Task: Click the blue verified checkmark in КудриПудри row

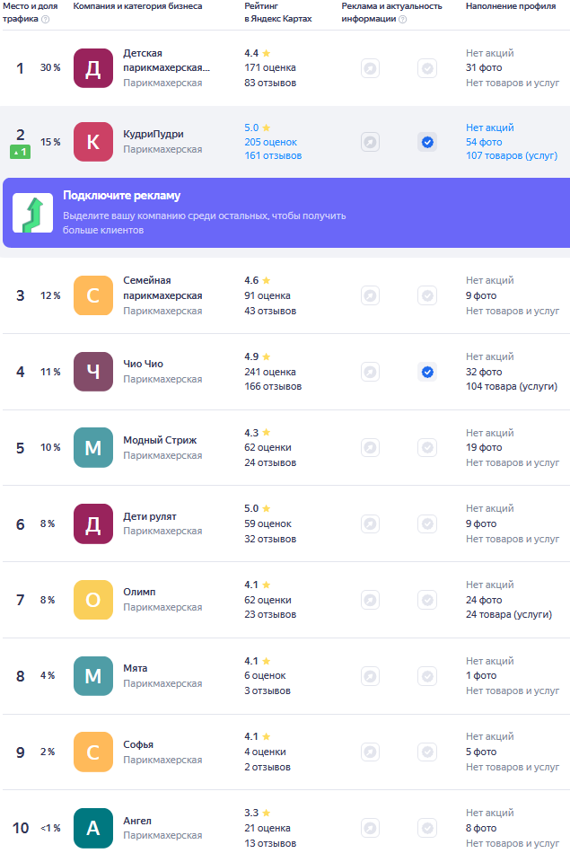Action: pyautogui.click(x=427, y=143)
